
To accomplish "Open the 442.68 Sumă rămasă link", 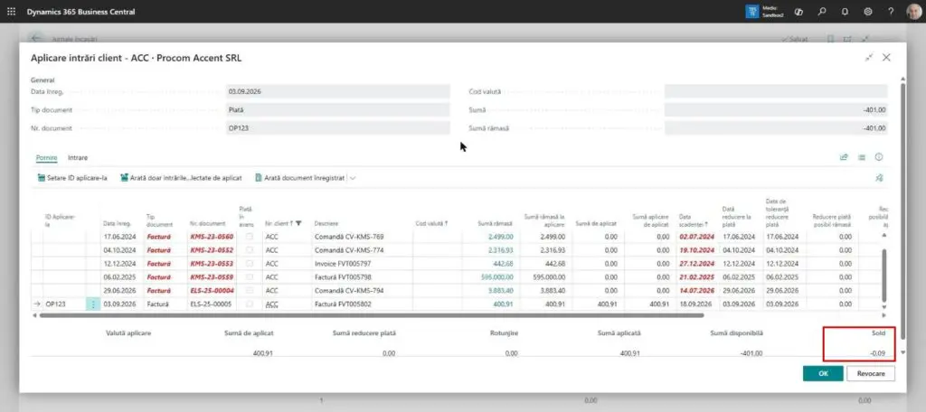I will (503, 264).
